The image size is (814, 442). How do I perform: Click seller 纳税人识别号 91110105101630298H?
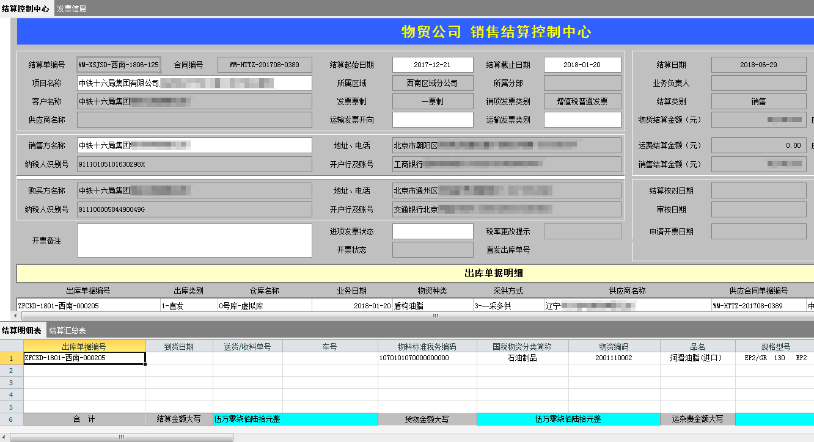pyautogui.click(x=194, y=164)
